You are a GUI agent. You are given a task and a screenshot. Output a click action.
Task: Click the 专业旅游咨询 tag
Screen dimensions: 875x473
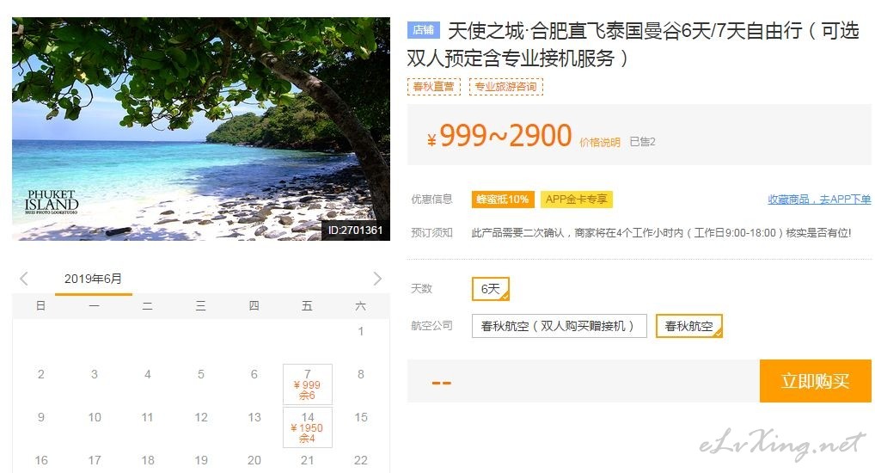pos(505,87)
